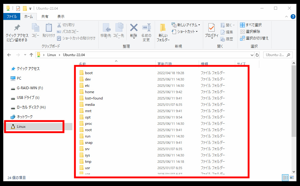This screenshot has width=300, height=186.
Task: Click the Back navigation arrow
Action: click(9, 55)
